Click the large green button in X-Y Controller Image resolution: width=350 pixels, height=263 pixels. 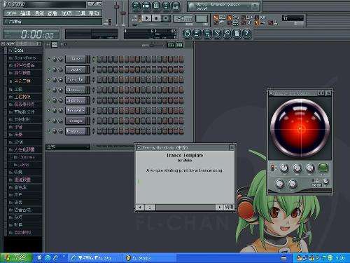323,168
